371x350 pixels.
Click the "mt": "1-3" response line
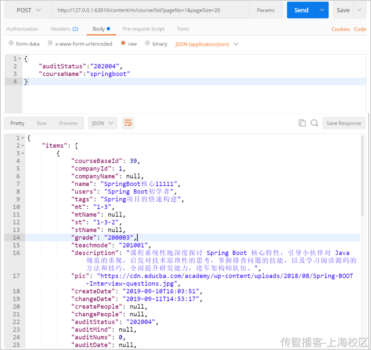click(93, 207)
